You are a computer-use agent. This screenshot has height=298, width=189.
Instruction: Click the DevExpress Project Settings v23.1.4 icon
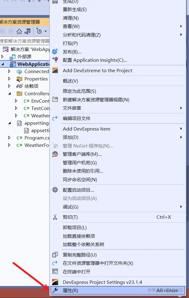pos(55,282)
